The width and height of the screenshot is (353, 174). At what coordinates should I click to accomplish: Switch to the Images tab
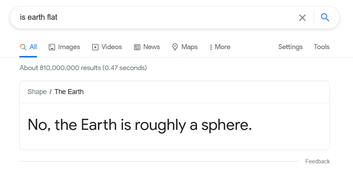click(x=64, y=47)
